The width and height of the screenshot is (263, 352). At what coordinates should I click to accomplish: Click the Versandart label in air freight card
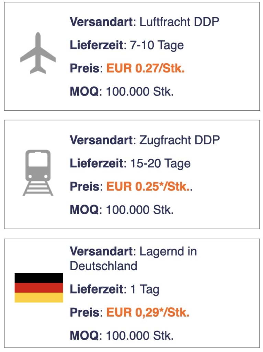pos(102,22)
